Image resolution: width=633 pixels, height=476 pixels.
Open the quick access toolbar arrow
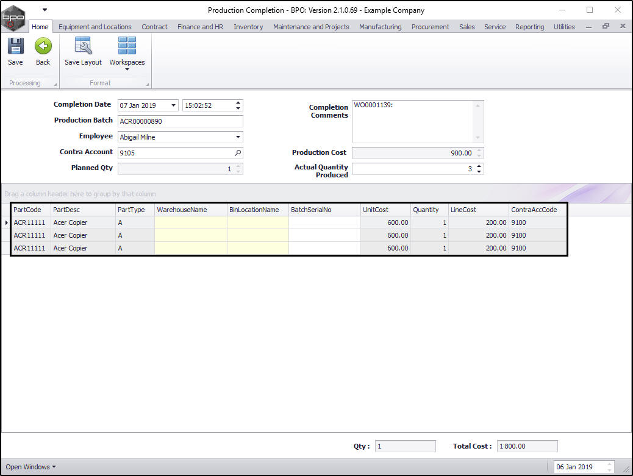(45, 9)
